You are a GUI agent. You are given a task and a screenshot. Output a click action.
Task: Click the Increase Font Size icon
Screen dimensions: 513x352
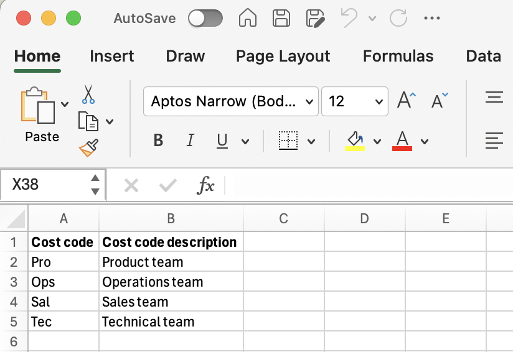[x=407, y=101]
